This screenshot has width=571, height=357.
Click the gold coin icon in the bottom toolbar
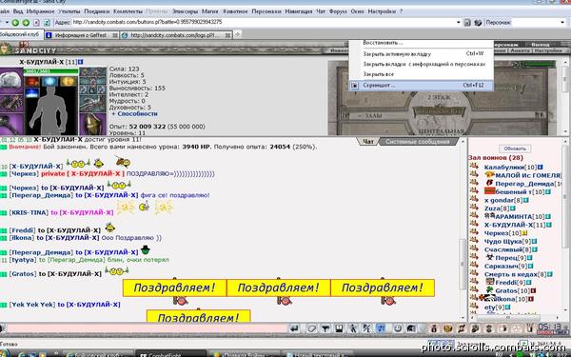click(x=447, y=328)
